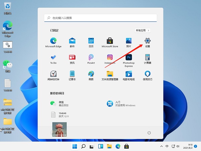Viewport: 201px width, 151px height.
Task: Open Alarms & Clock (闹钟和时钟)
Action: tap(53, 75)
